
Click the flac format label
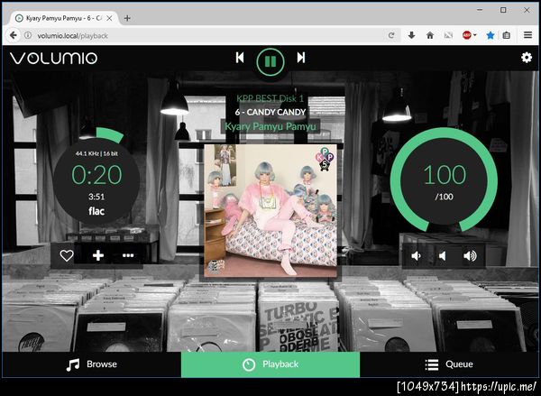pyautogui.click(x=96, y=211)
